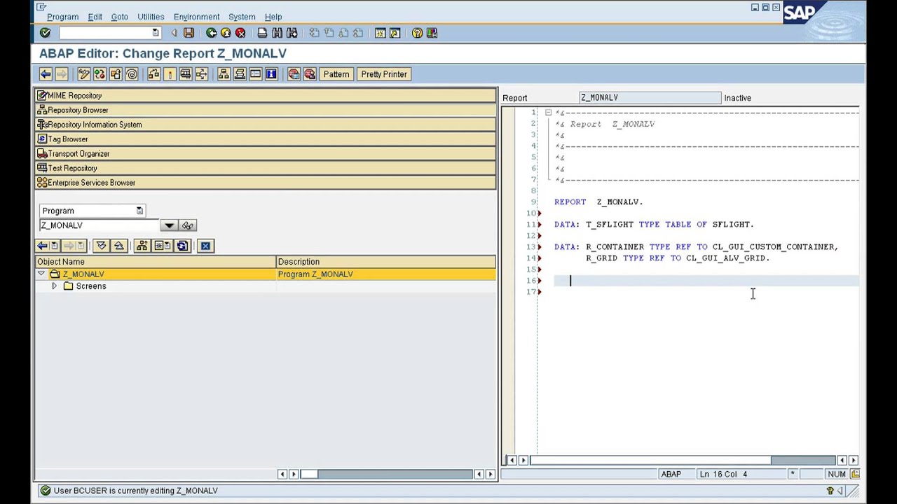The image size is (897, 504).
Task: Open the object list back-navigation history dropdown
Action: tap(55, 246)
